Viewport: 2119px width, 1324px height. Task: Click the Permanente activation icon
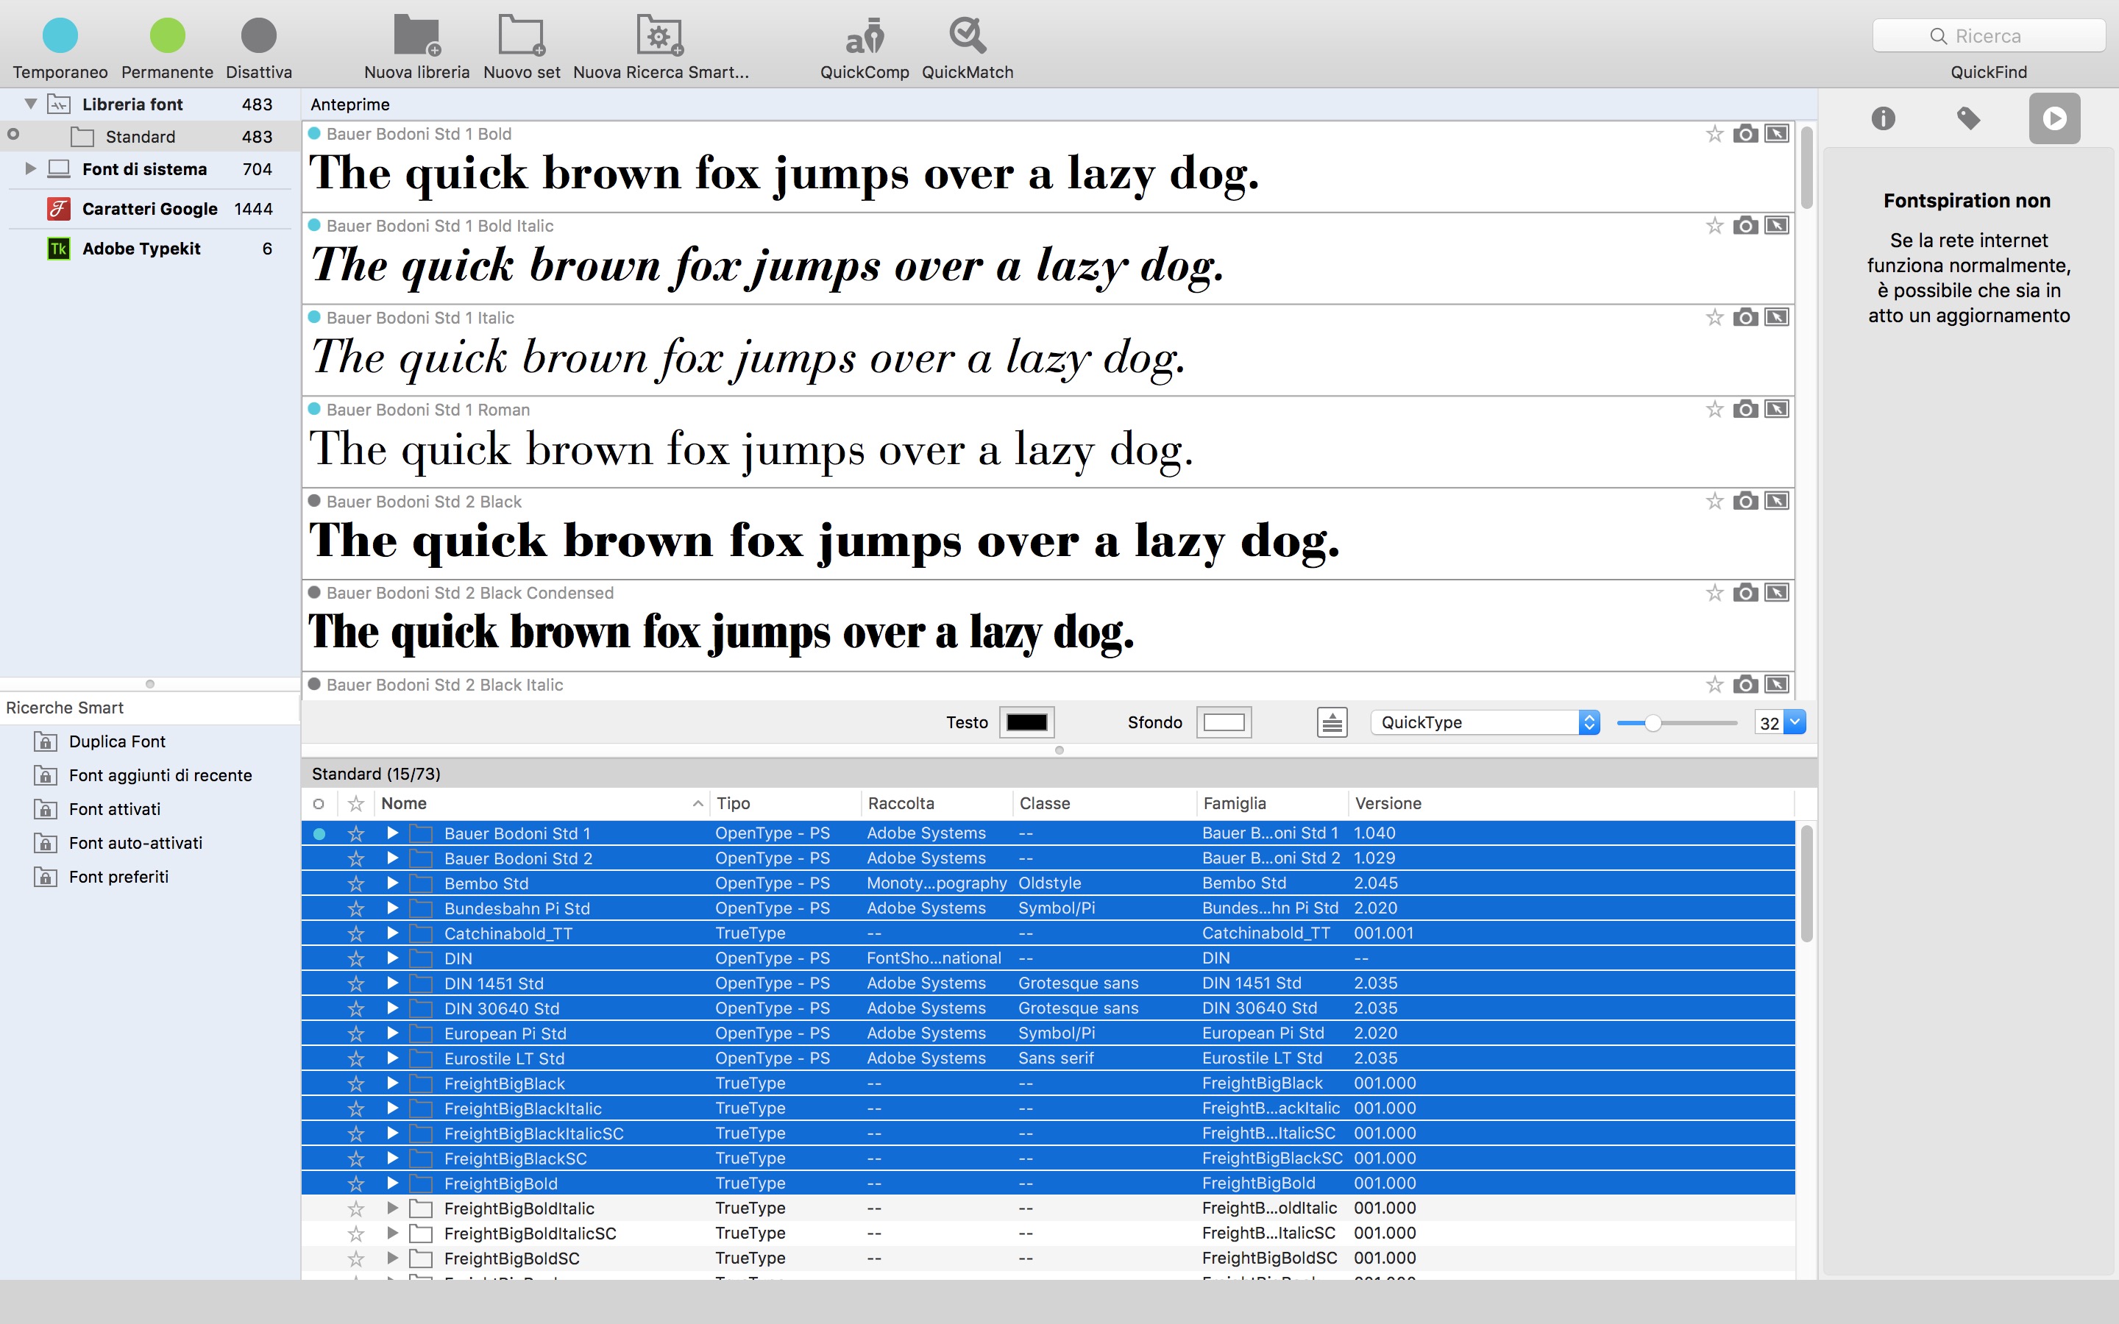167,36
